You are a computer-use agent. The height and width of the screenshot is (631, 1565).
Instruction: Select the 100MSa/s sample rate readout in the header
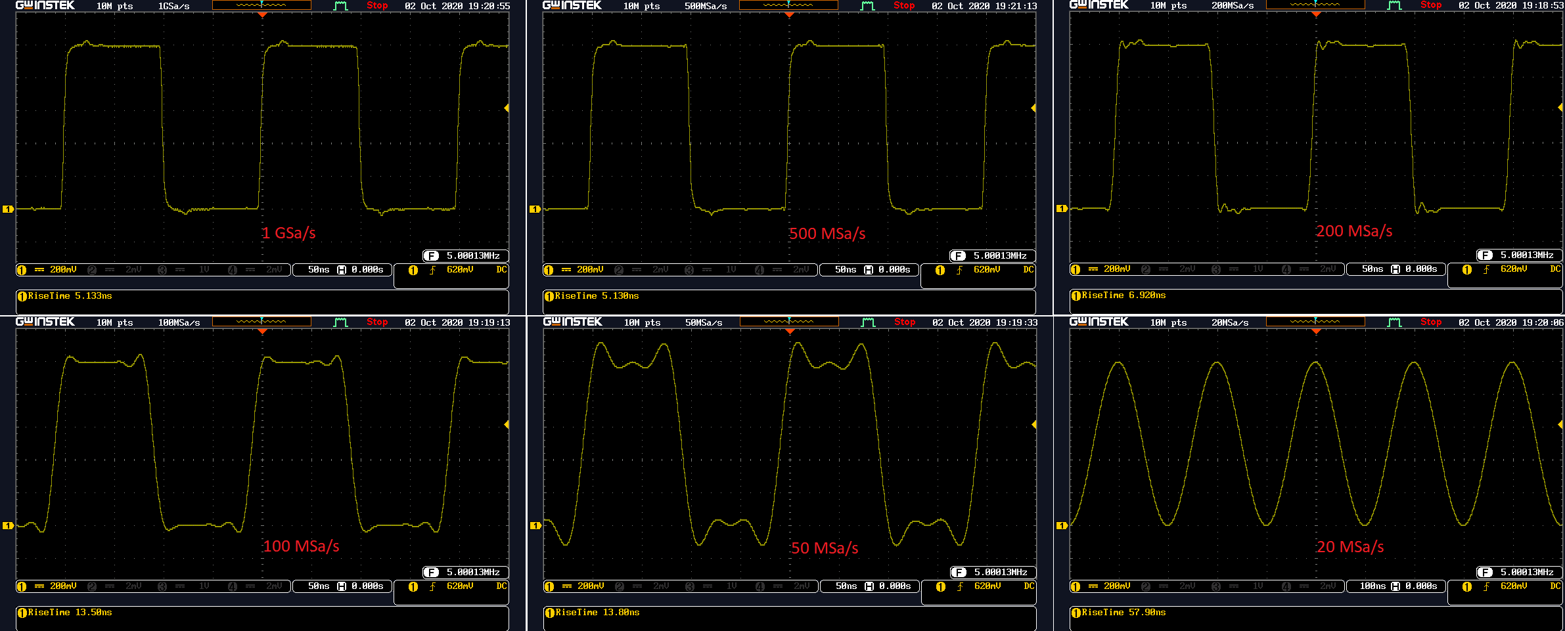[179, 323]
